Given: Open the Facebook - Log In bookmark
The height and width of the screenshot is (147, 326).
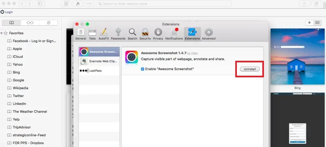Looking at the screenshot, I should (32, 41).
